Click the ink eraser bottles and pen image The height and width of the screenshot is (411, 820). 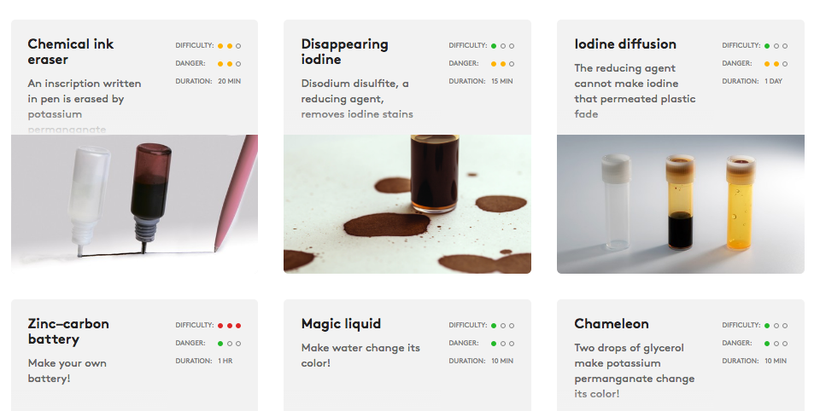(x=134, y=204)
